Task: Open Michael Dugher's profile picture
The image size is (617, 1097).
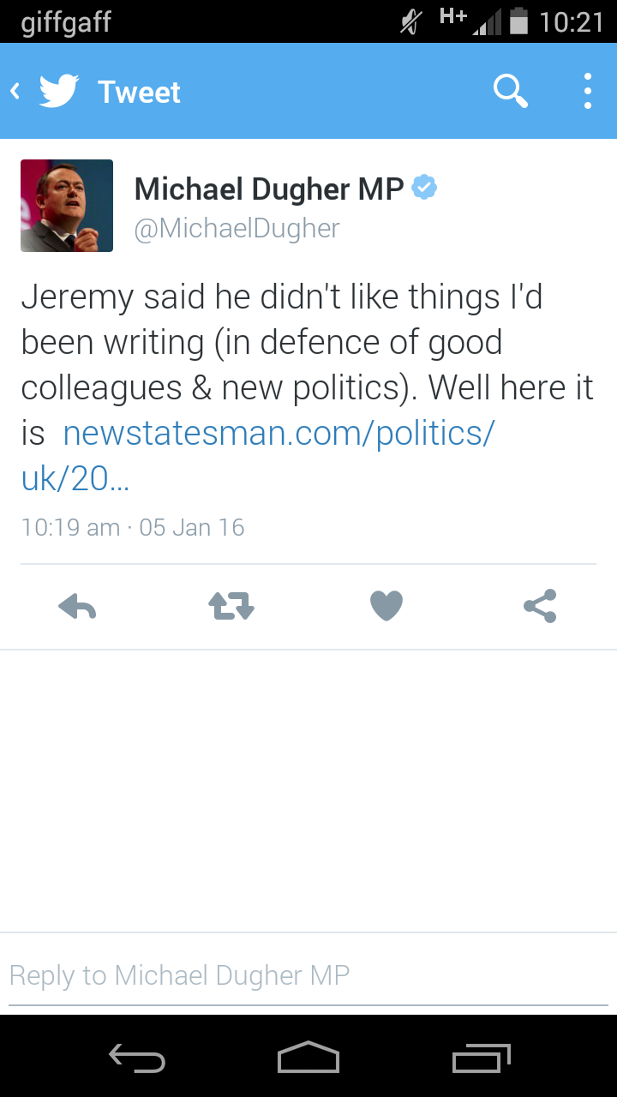Action: 67,206
